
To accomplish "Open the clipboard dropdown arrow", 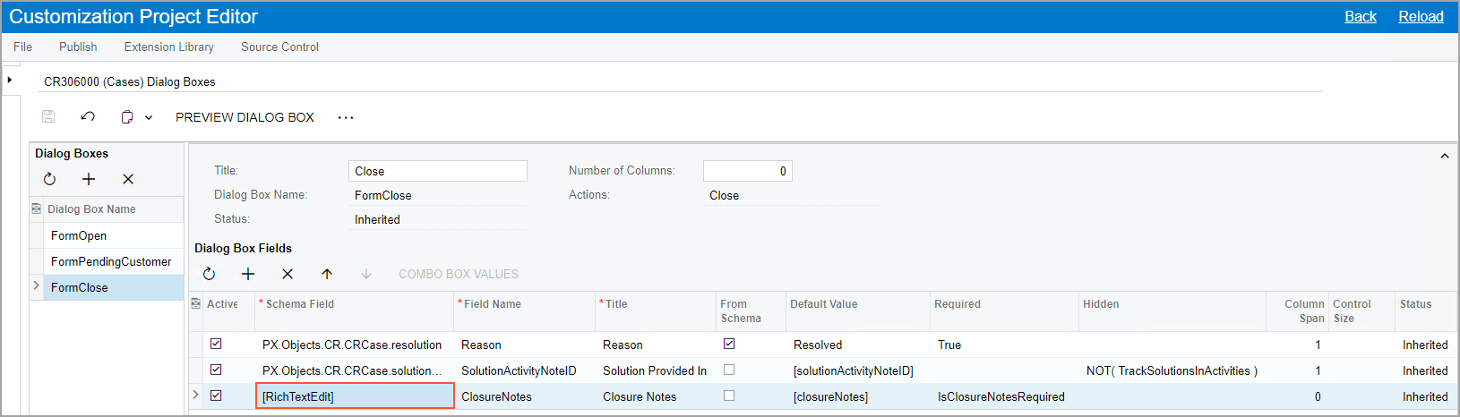I will point(149,117).
